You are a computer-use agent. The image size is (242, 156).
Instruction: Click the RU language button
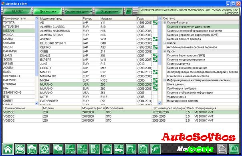coord(129,11)
